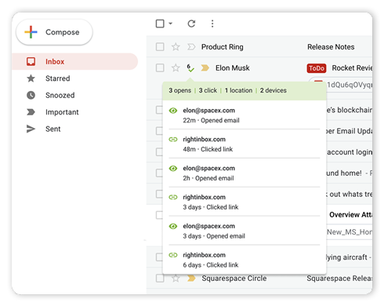Mark Product Ring email as important
The width and height of the screenshot is (384, 306).
(x=191, y=47)
